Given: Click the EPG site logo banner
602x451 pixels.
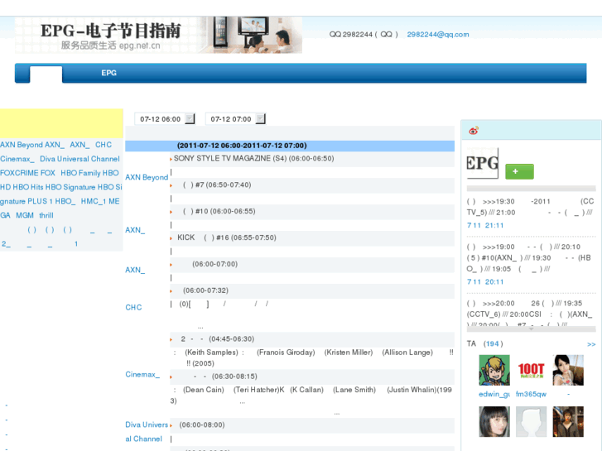Looking at the screenshot, I should (x=158, y=35).
